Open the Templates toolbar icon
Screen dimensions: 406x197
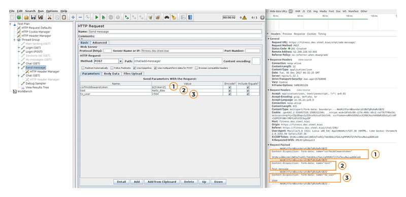tap(19, 17)
